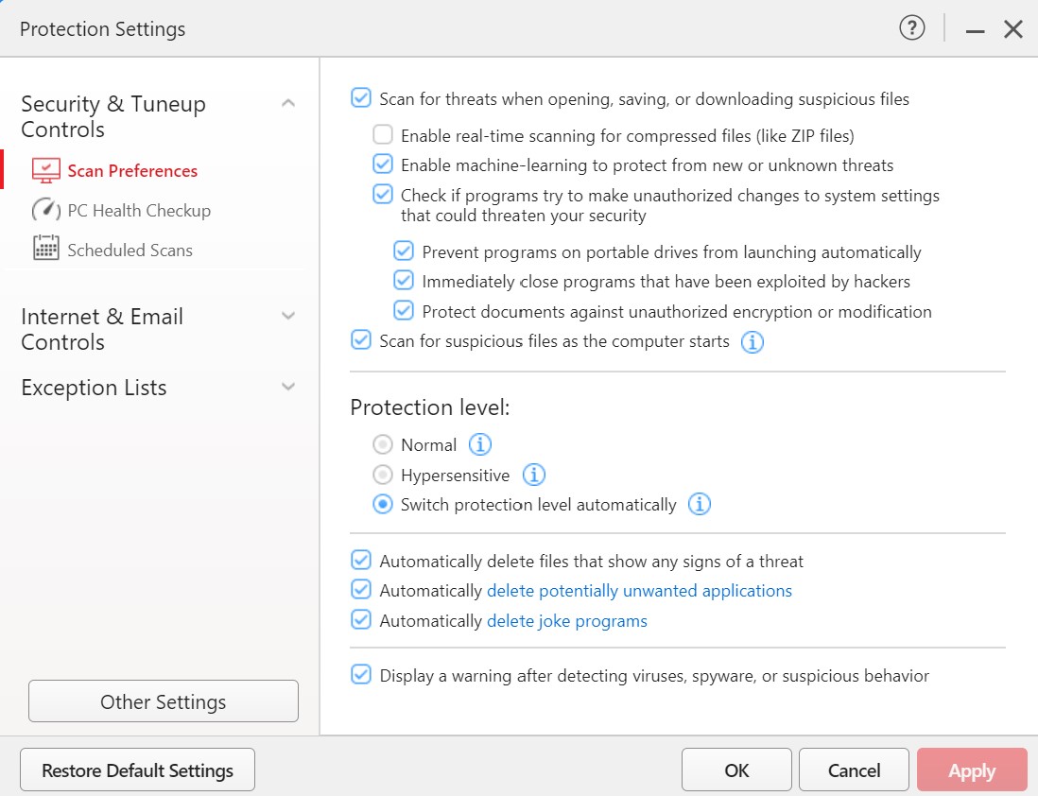Go to Scheduled Scans settings
Viewport: 1038px width, 796px height.
(130, 251)
